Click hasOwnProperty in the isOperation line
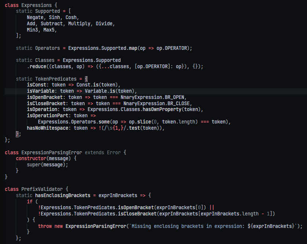This screenshot has width=307, height=244. point(162,110)
